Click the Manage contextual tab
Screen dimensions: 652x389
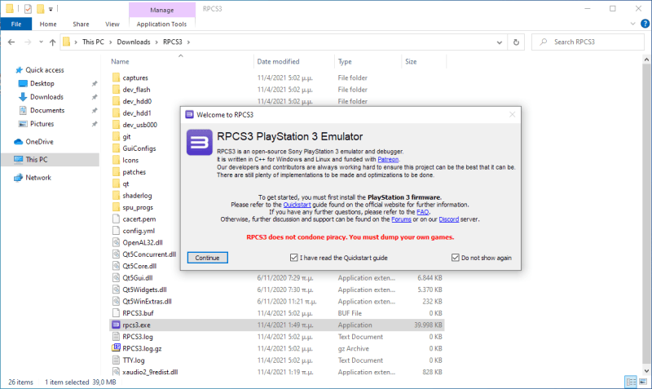[x=162, y=10]
